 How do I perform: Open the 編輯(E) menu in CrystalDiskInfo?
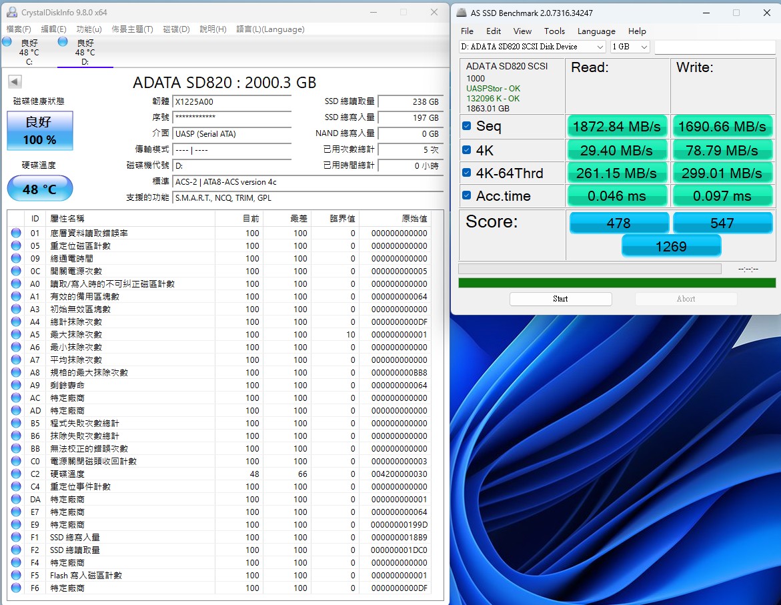coord(54,29)
